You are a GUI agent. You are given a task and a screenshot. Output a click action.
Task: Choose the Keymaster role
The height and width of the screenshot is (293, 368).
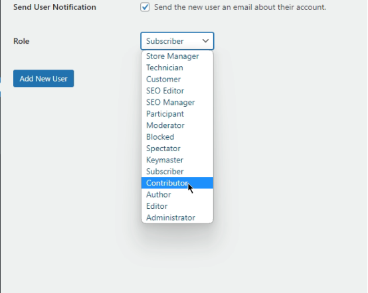point(177,160)
